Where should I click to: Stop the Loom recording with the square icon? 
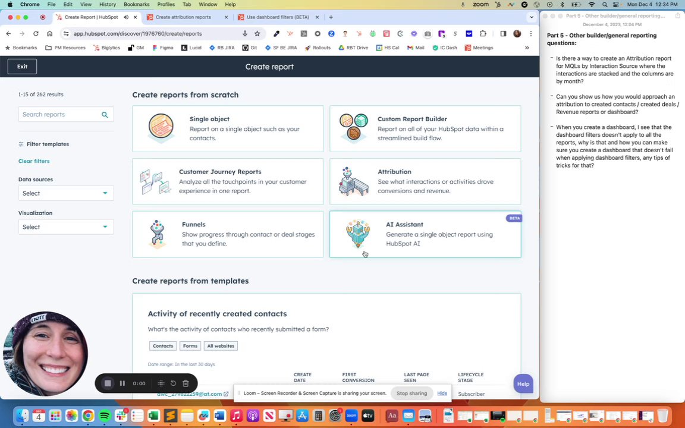[108, 383]
